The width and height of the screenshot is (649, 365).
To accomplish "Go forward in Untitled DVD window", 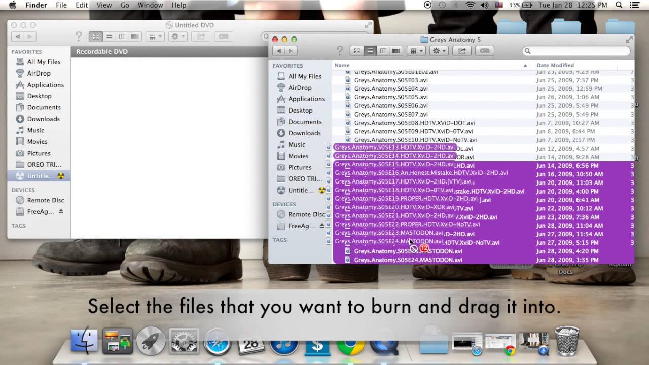I will [x=30, y=36].
